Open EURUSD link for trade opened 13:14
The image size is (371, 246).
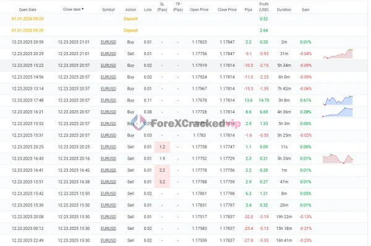tap(108, 89)
